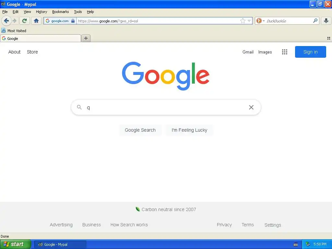This screenshot has width=332, height=249.
Task: Go to the Images link
Action: click(x=265, y=52)
